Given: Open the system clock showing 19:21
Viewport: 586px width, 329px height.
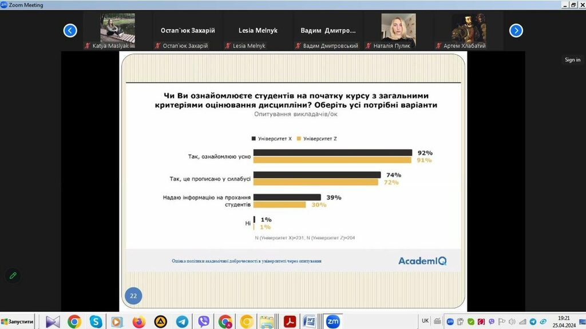Looking at the screenshot, I should pyautogui.click(x=564, y=322).
